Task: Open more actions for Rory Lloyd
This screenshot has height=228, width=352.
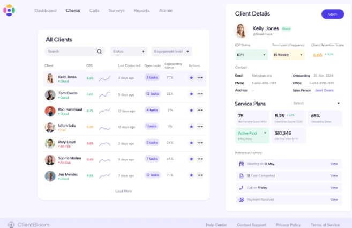Action: [200, 143]
